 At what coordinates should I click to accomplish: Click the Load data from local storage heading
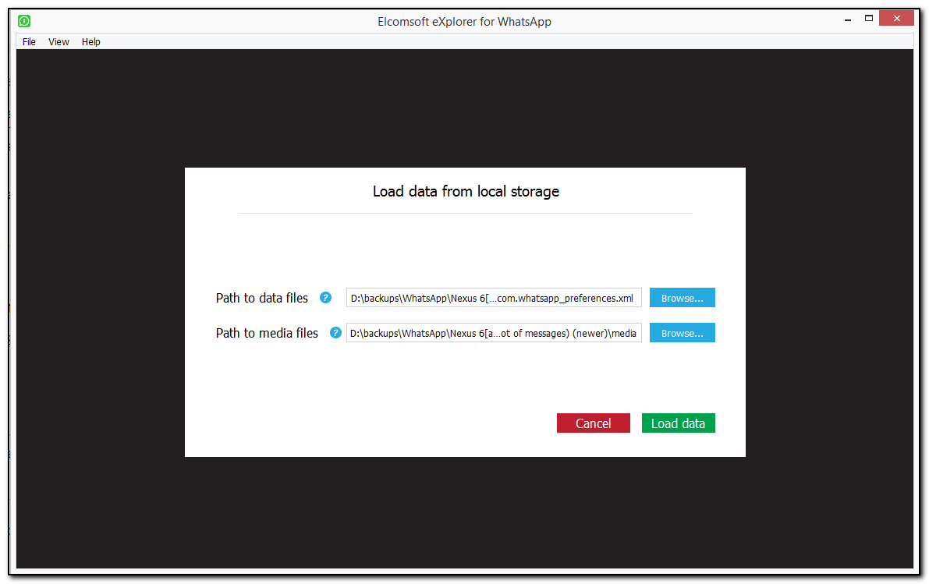click(466, 191)
